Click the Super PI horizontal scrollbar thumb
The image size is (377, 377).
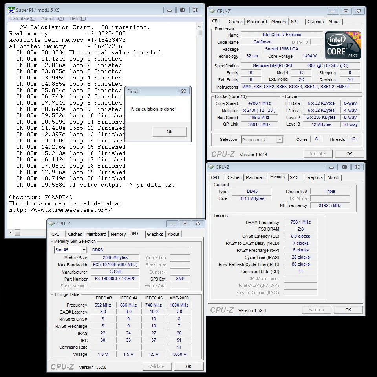[x=18, y=232]
